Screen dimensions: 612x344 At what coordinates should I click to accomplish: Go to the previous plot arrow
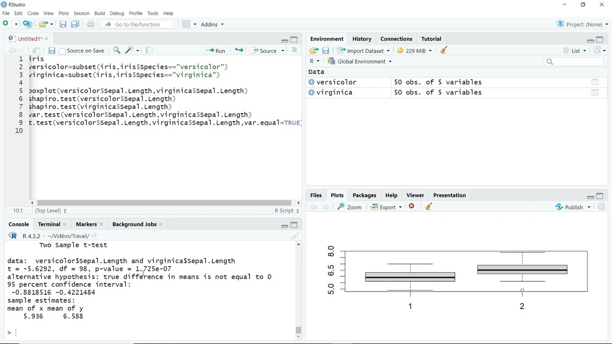coord(314,207)
